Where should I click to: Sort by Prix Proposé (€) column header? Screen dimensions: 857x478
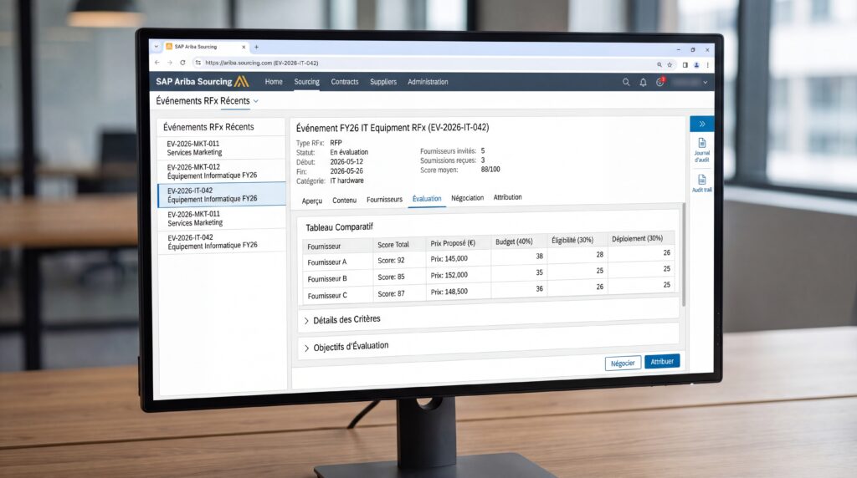(x=453, y=243)
